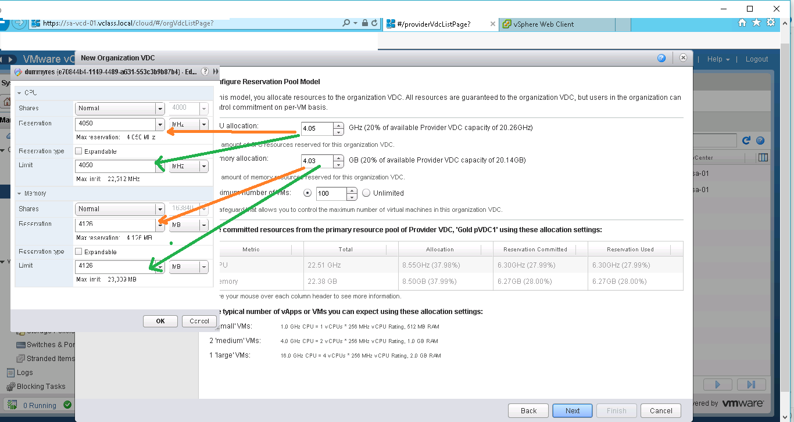The width and height of the screenshot is (794, 422).
Task: Collapse the Memory section in the edit dialog
Action: pyautogui.click(x=19, y=193)
